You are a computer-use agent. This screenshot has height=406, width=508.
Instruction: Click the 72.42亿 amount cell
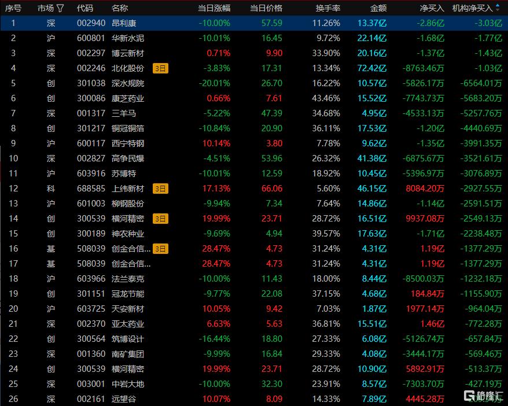(372, 68)
